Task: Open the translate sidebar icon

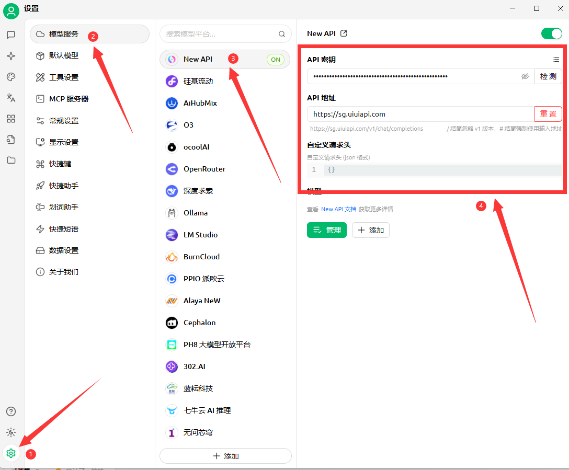Action: pos(12,98)
